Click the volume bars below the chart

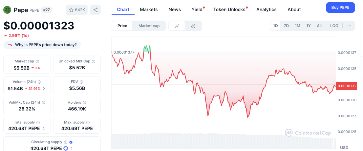click(x=223, y=141)
